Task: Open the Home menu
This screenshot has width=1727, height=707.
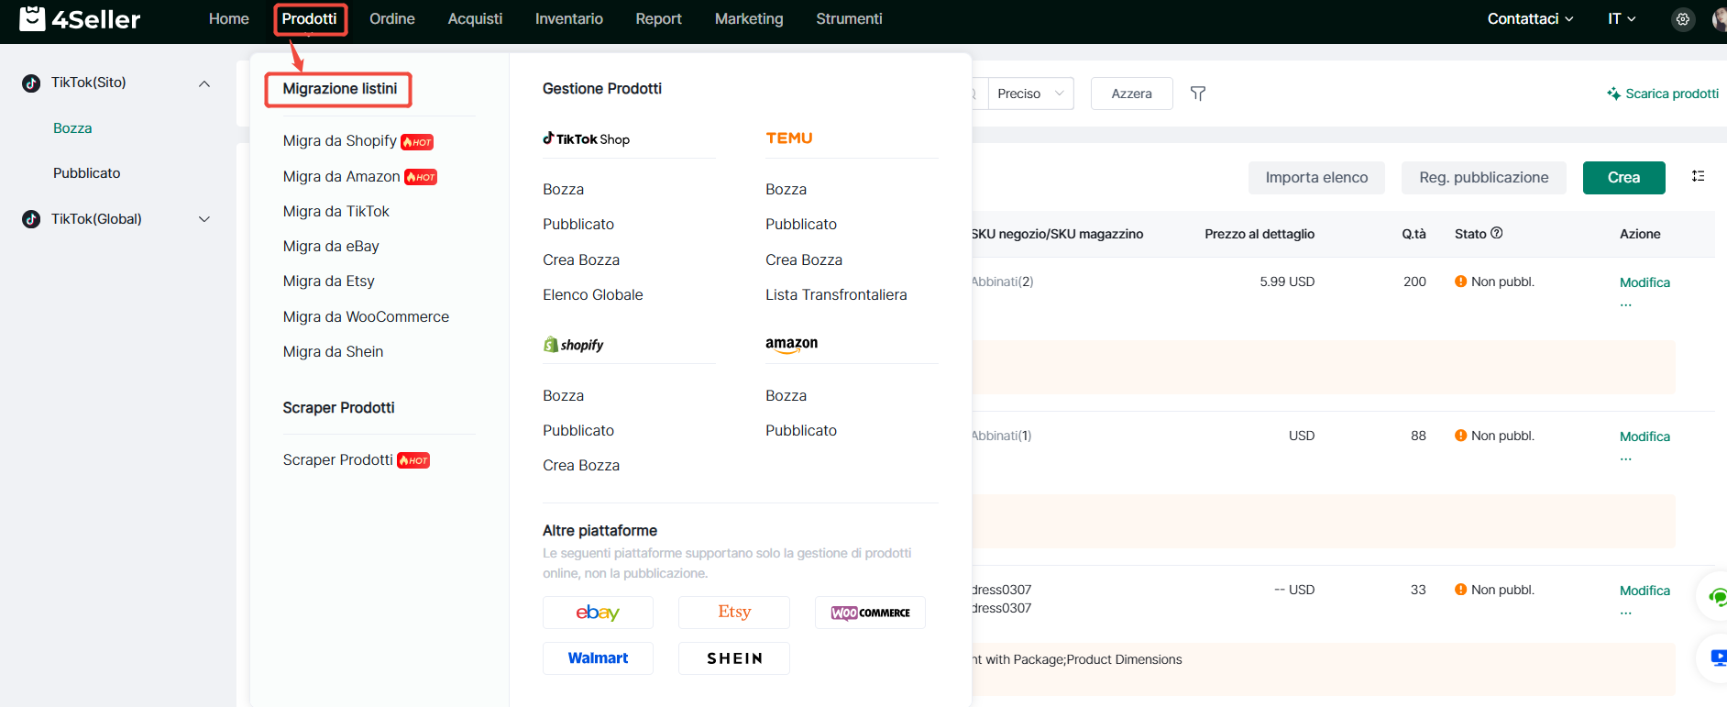Action: point(228,19)
